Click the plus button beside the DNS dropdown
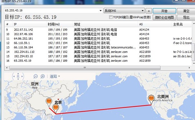 pyautogui.click(x=149, y=11)
